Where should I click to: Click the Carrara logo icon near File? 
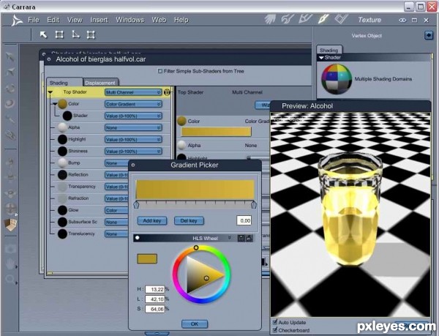pos(17,20)
